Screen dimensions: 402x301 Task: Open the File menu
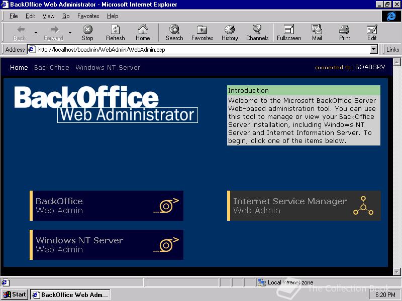tap(14, 16)
